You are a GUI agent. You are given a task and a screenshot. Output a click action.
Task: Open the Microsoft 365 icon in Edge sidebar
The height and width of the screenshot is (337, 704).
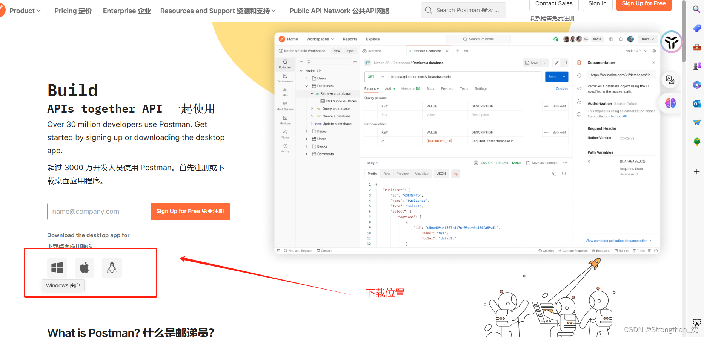697,85
